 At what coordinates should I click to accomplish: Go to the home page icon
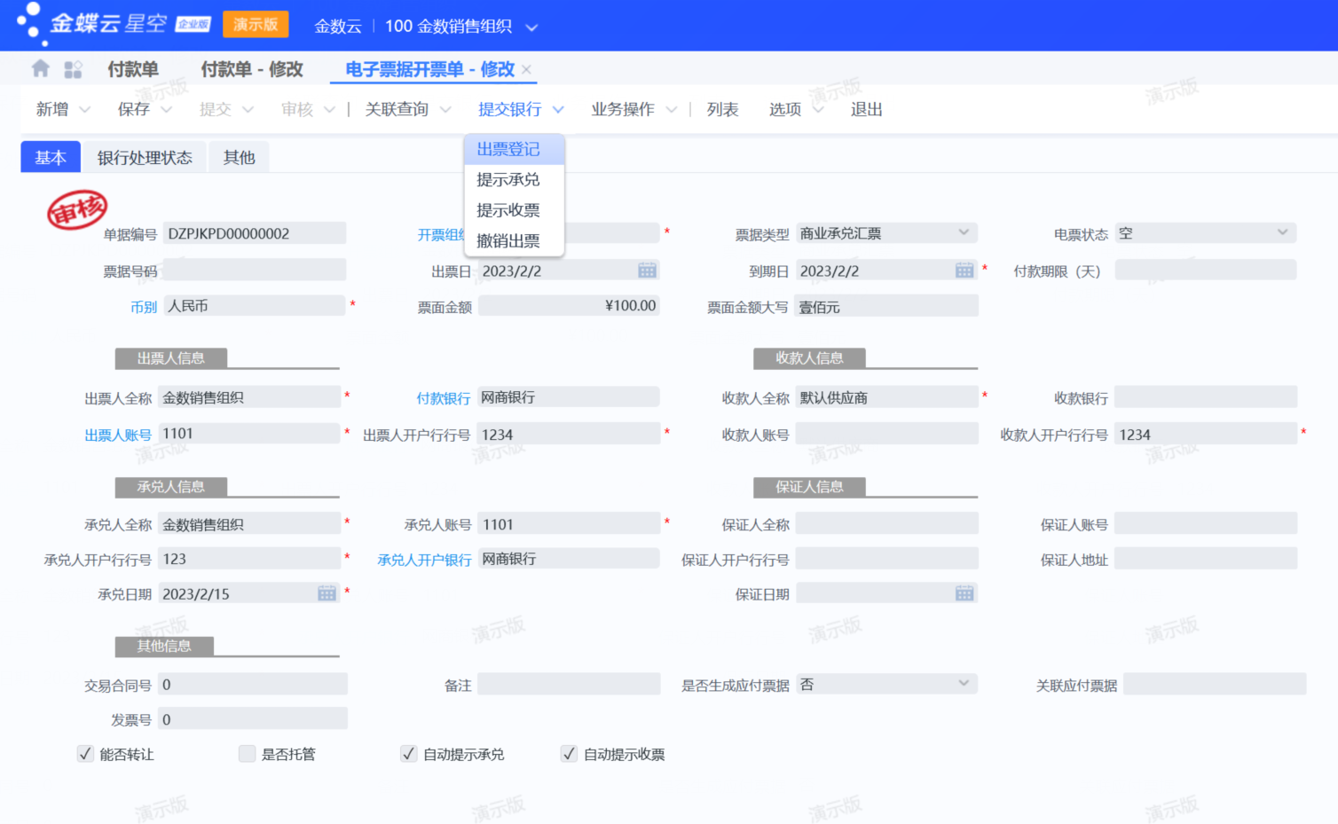pyautogui.click(x=40, y=68)
